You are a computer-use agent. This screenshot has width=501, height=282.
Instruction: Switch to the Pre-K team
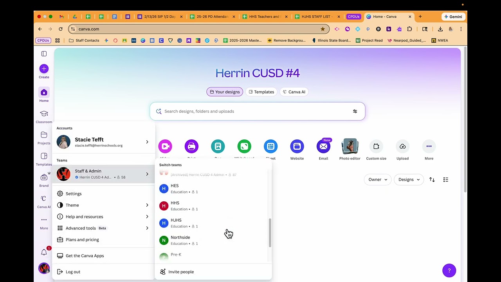click(212, 256)
